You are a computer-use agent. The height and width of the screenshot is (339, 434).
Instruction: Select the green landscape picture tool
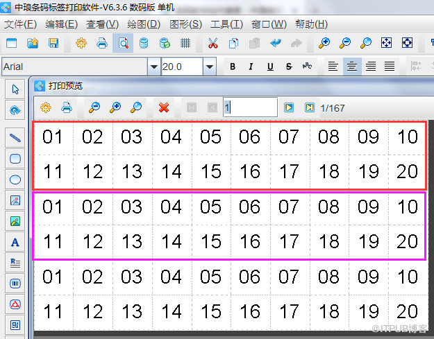(15, 221)
